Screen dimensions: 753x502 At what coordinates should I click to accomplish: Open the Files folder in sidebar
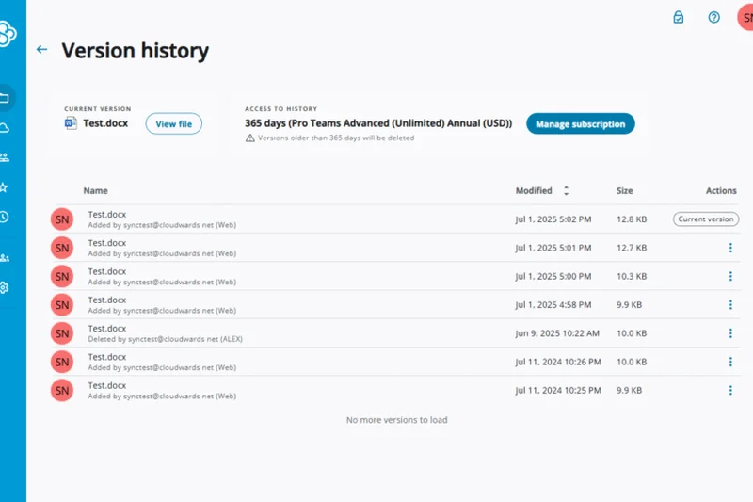click(x=5, y=98)
